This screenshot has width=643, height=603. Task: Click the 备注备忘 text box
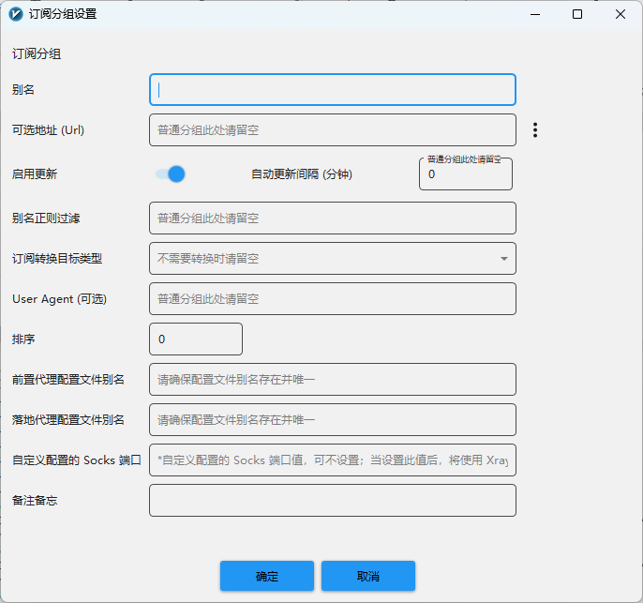coord(333,500)
